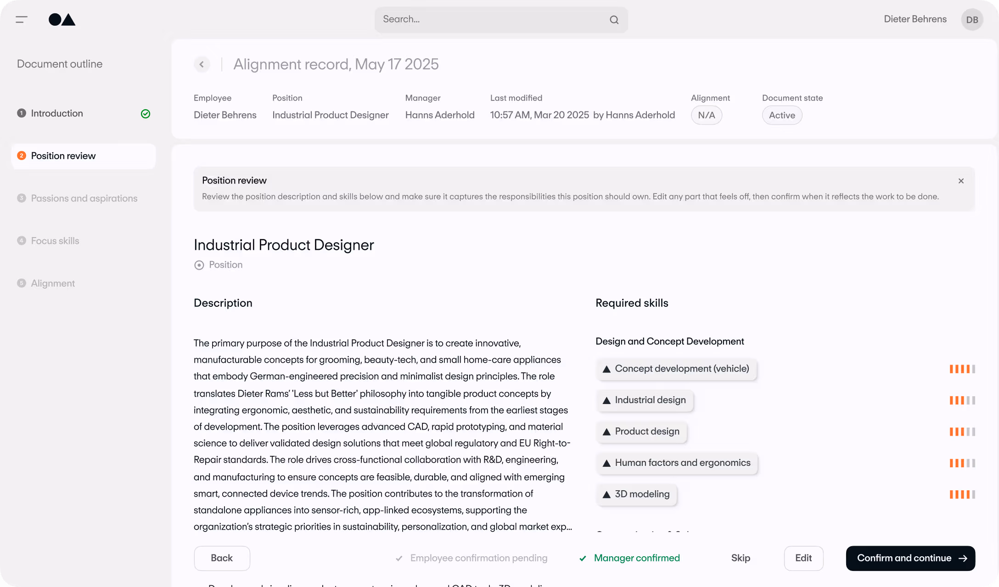Viewport: 999px width, 587px height.
Task: Click the Skip button
Action: click(x=741, y=558)
